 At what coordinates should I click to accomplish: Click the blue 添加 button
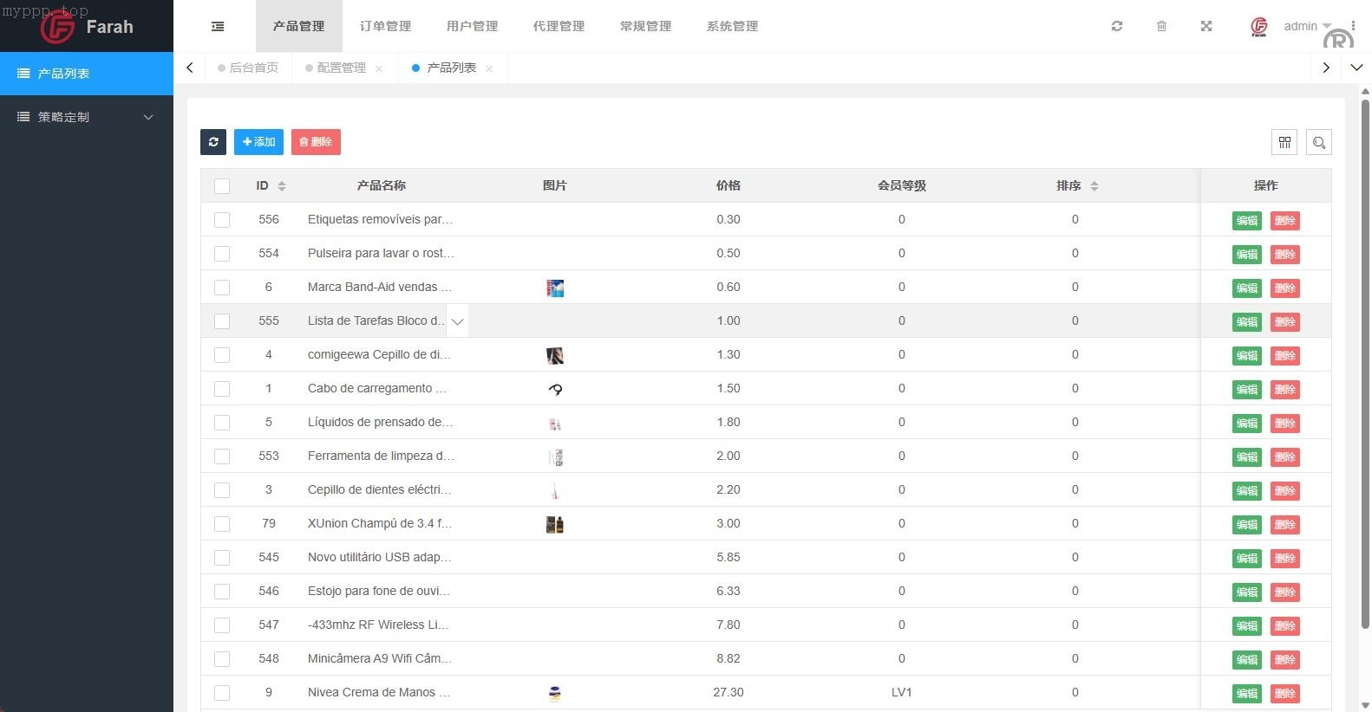[x=258, y=142]
